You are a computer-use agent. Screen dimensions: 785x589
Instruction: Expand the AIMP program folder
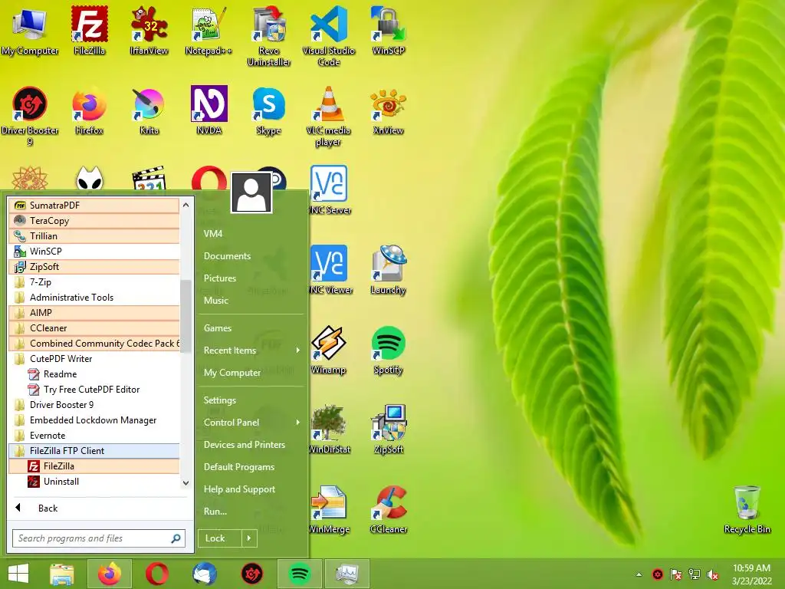point(94,313)
